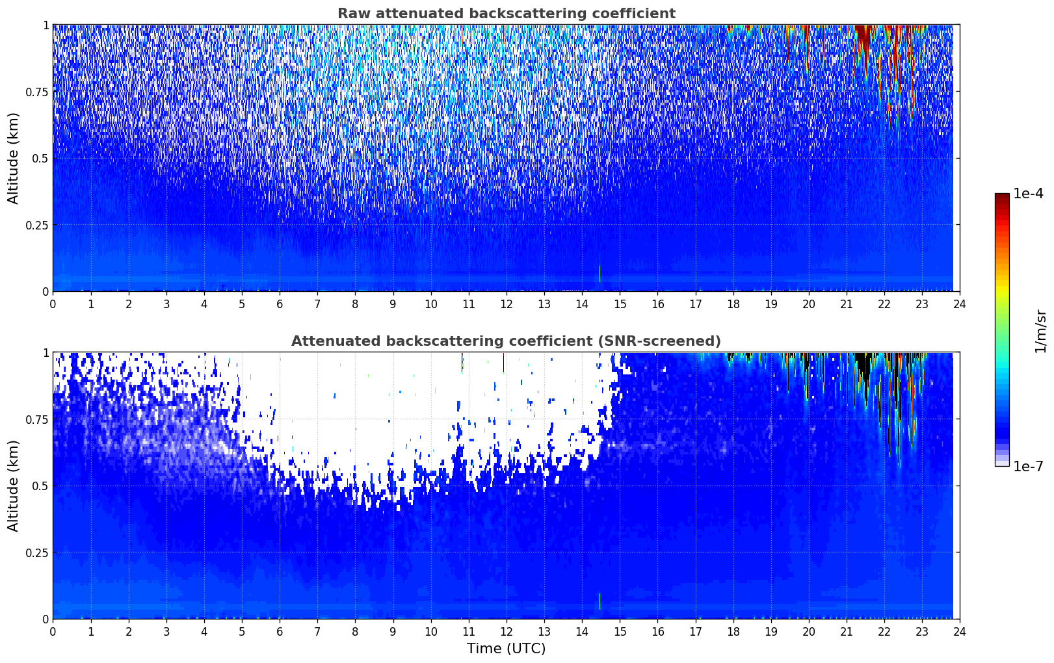This screenshot has height=663, width=1054.
Task: Click hour tick 24 under the SNR-screened plot
Action: point(960,631)
